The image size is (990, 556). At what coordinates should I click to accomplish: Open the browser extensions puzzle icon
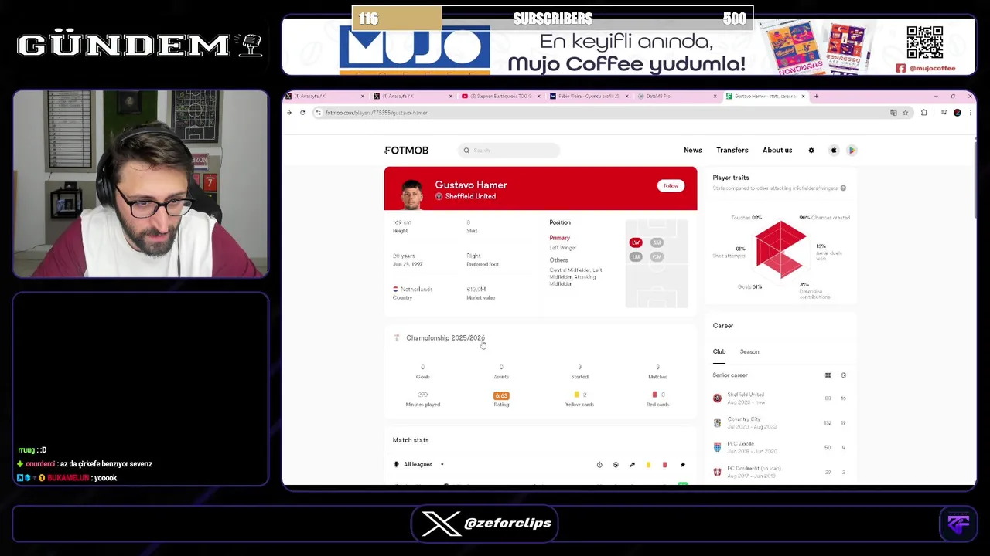point(924,113)
